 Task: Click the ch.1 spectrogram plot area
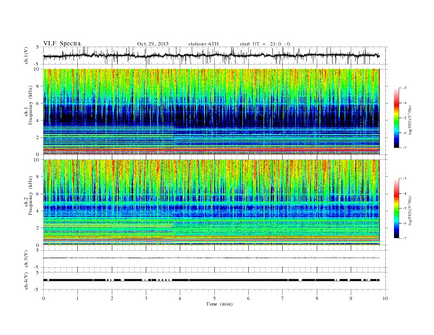pyautogui.click(x=211, y=112)
